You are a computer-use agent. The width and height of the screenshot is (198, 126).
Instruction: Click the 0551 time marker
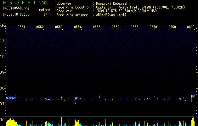coord(21,27)
